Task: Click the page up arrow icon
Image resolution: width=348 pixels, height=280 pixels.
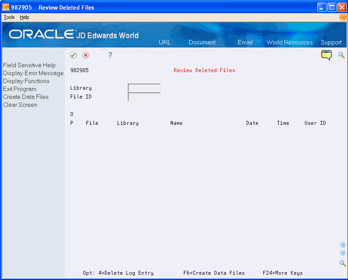Action: point(343,245)
